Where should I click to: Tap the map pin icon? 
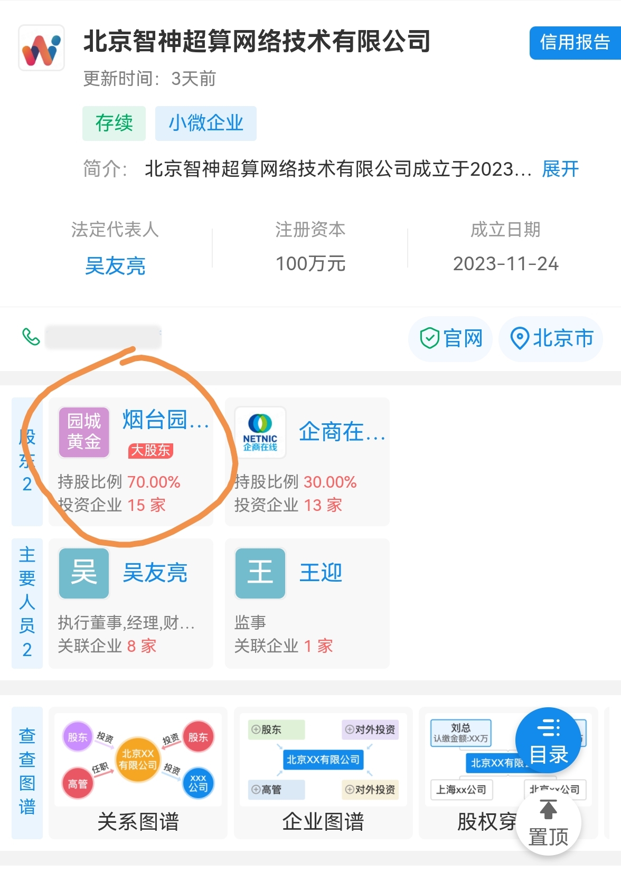[x=520, y=338]
